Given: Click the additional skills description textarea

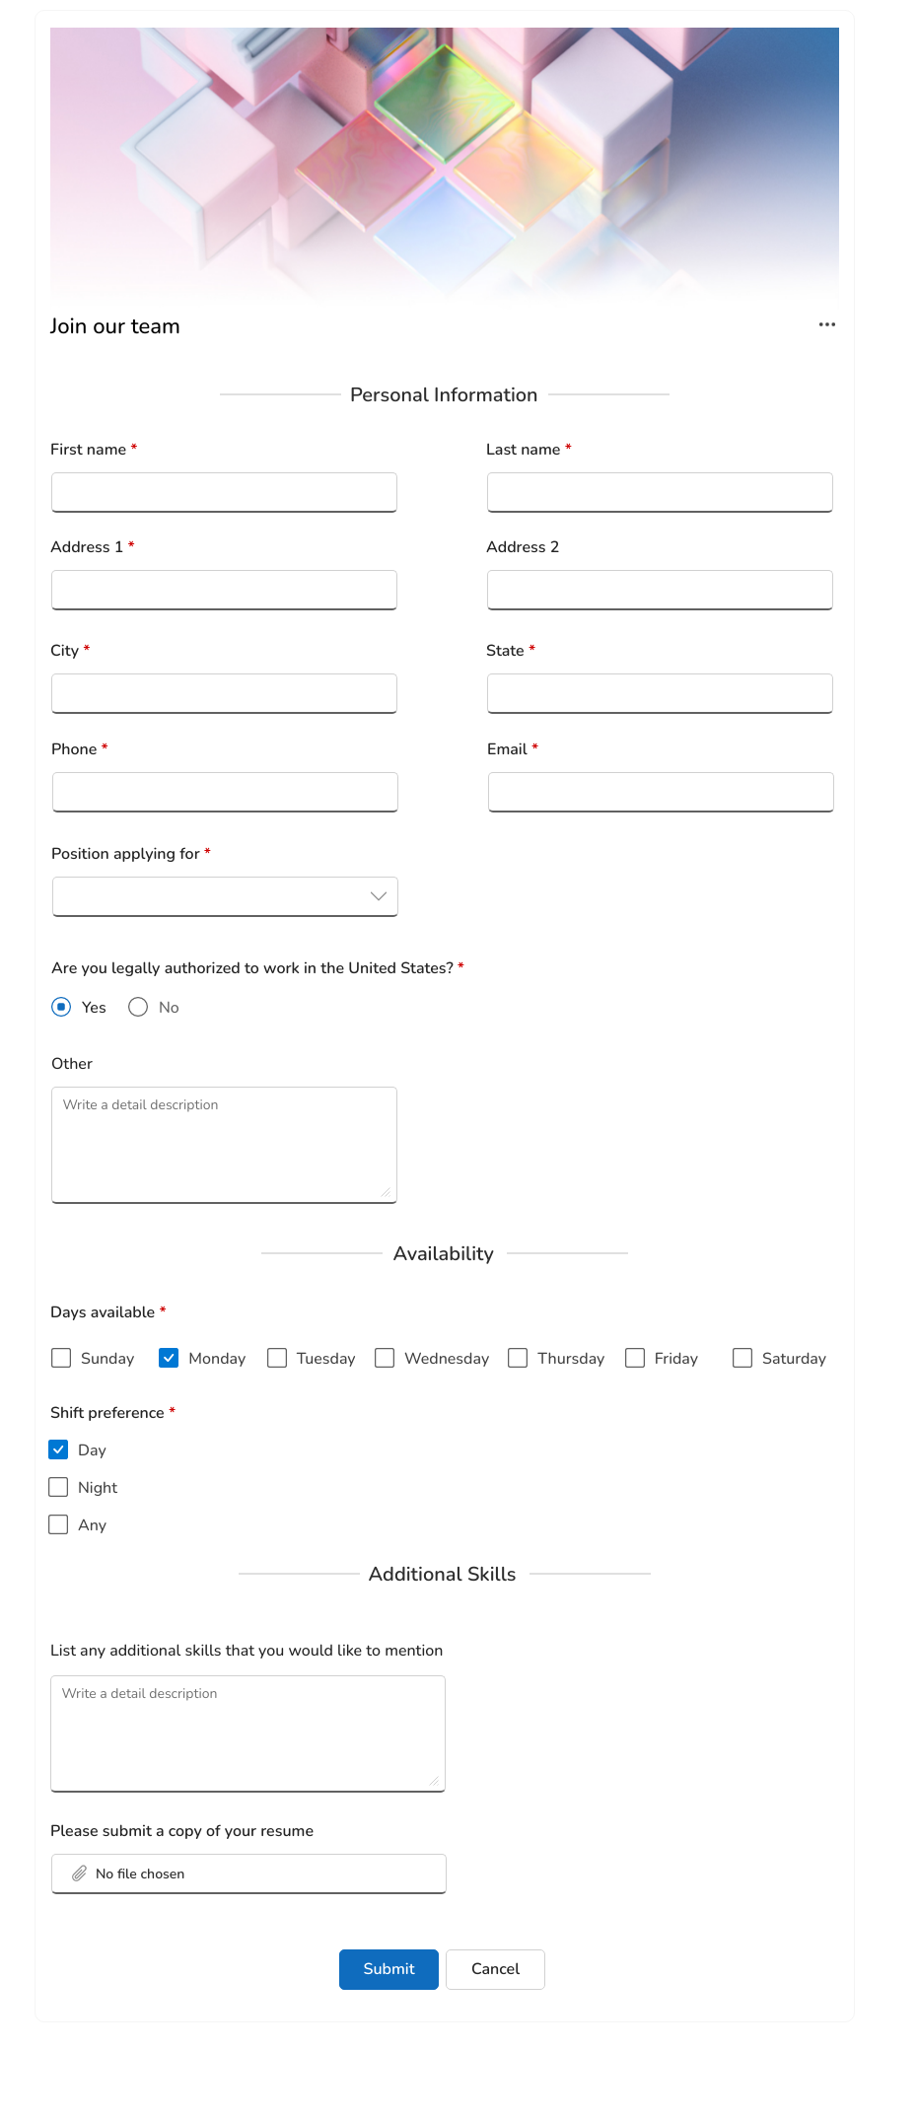Looking at the screenshot, I should 247,1732.
